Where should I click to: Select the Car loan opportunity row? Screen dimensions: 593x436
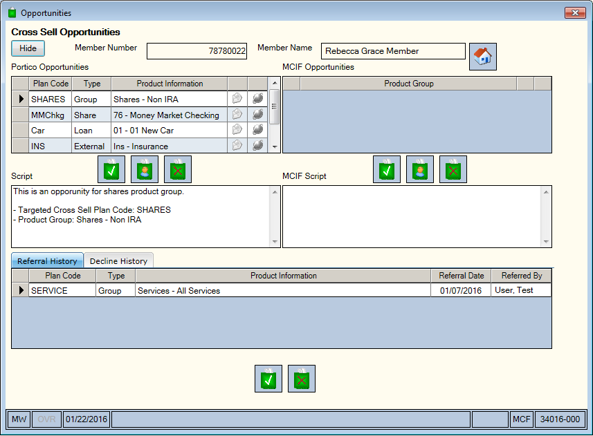coord(139,131)
